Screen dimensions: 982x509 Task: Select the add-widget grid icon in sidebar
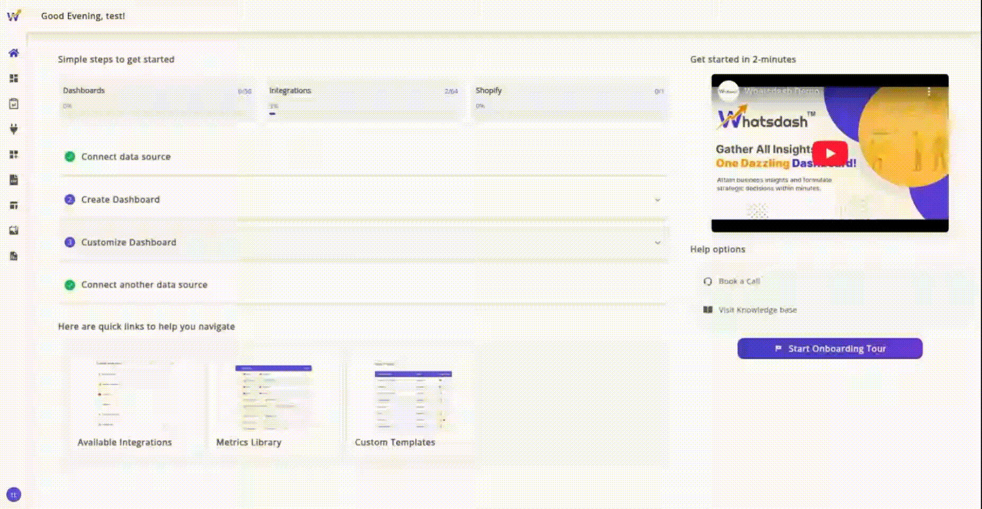(x=14, y=154)
